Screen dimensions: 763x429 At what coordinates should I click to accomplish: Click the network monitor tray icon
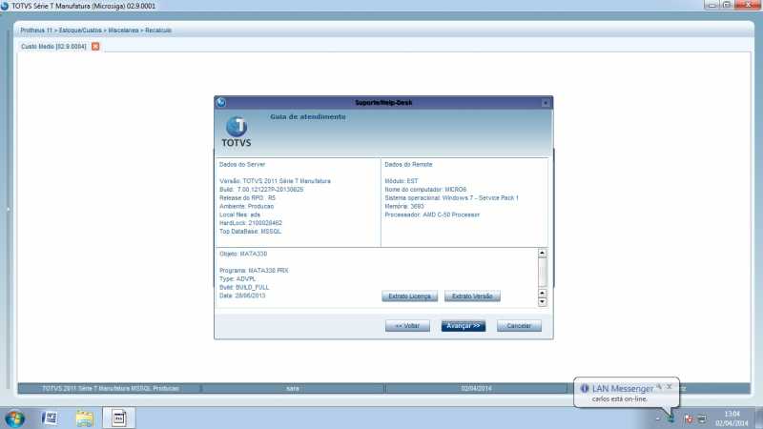pos(702,419)
